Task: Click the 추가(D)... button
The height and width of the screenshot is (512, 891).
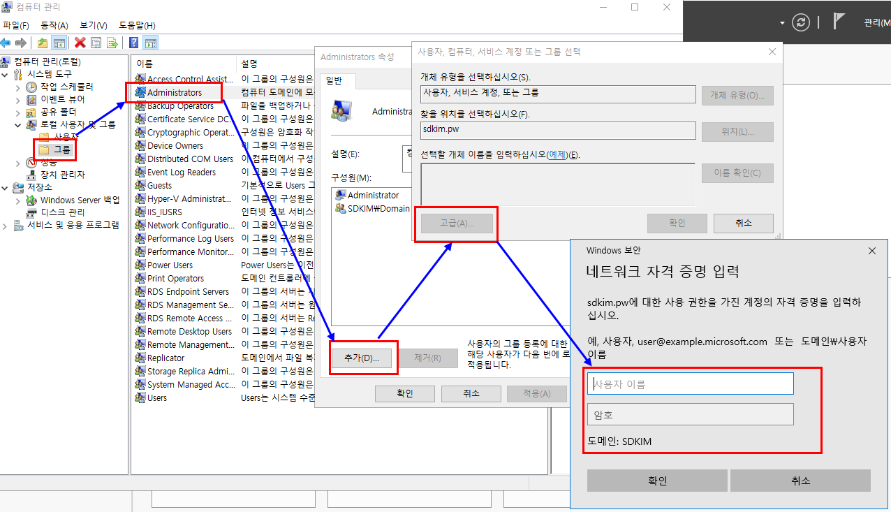Action: tap(362, 358)
